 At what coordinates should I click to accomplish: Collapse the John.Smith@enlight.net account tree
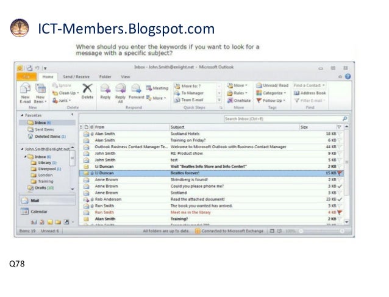point(22,149)
